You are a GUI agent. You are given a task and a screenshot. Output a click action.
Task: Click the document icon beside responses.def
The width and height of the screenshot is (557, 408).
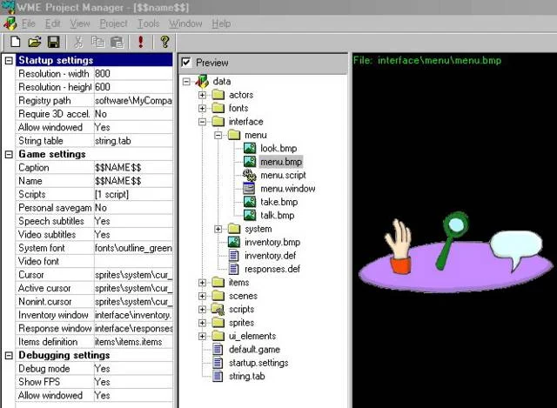(x=233, y=269)
